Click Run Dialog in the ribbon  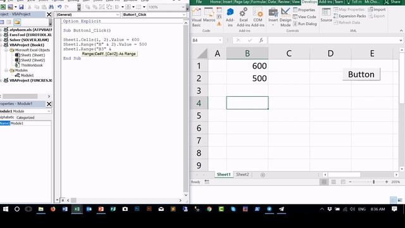tap(305, 24)
